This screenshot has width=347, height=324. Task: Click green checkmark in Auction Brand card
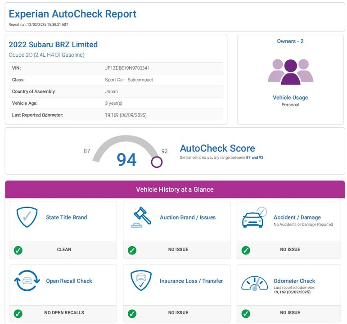point(132,250)
